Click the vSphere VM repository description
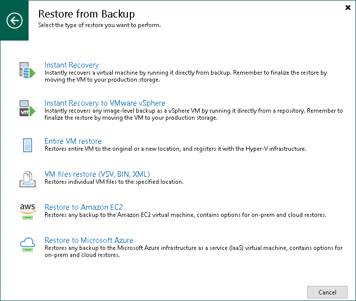This screenshot has width=356, height=301. coord(194,114)
